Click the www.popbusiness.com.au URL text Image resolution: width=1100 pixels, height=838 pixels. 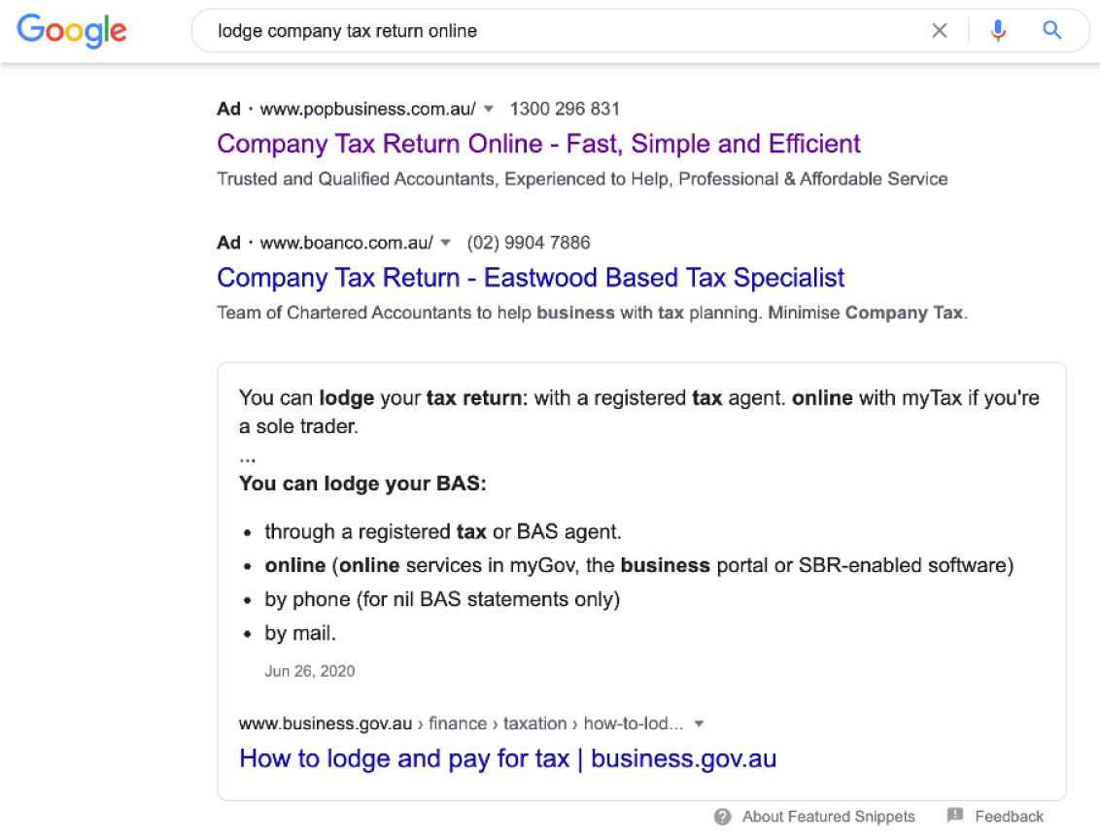367,109
